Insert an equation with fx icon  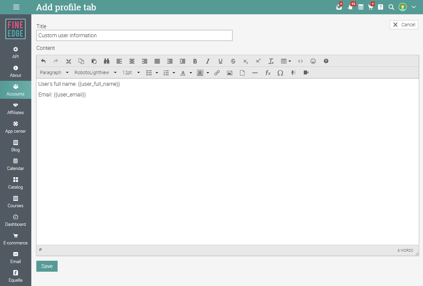tap(268, 73)
